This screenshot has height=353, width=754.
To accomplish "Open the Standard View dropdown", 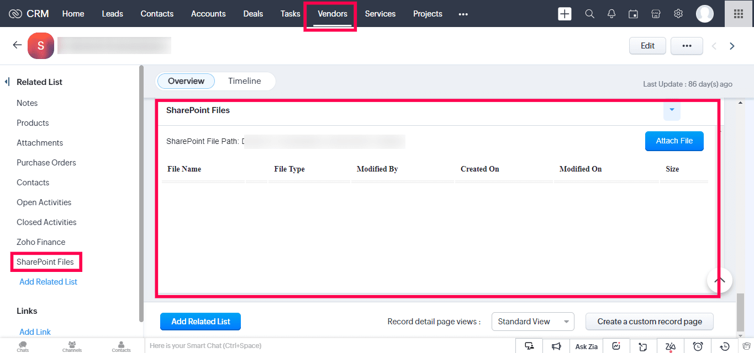I will 533,322.
